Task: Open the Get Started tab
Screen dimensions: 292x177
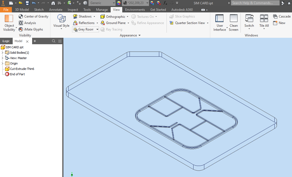Action: pyautogui.click(x=158, y=10)
